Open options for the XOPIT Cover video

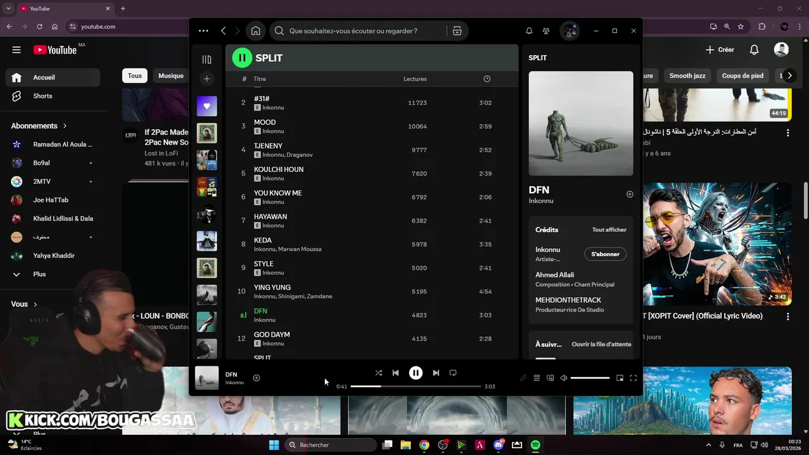coord(788,316)
